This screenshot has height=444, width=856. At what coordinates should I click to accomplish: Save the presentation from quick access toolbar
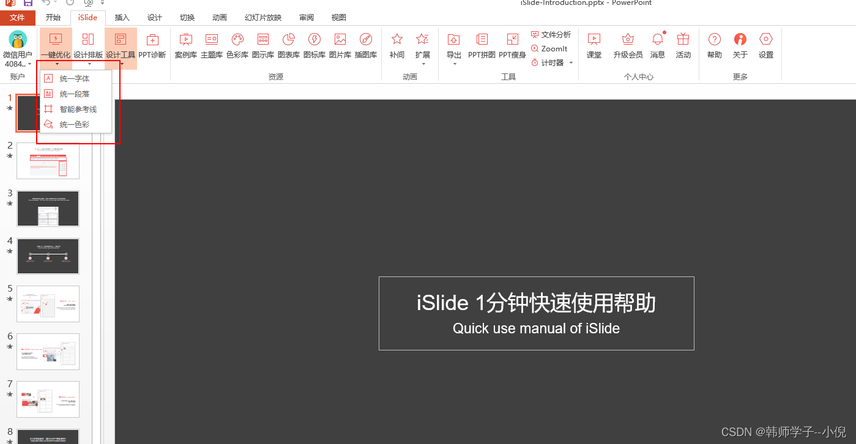(28, 3)
